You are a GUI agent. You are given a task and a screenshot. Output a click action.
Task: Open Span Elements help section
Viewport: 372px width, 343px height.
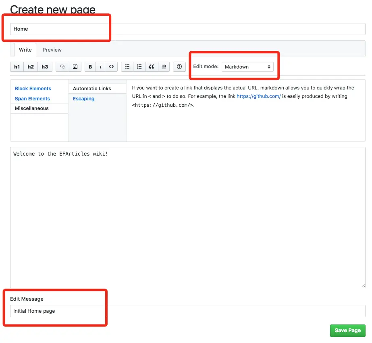coord(32,99)
